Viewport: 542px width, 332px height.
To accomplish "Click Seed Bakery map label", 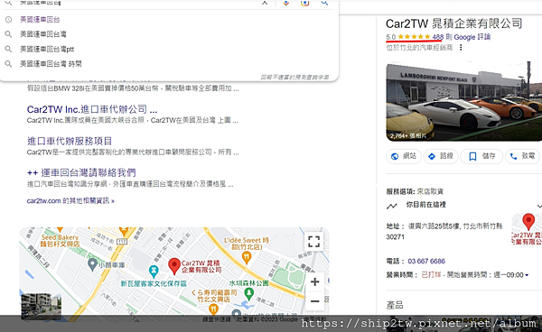I will (60, 240).
